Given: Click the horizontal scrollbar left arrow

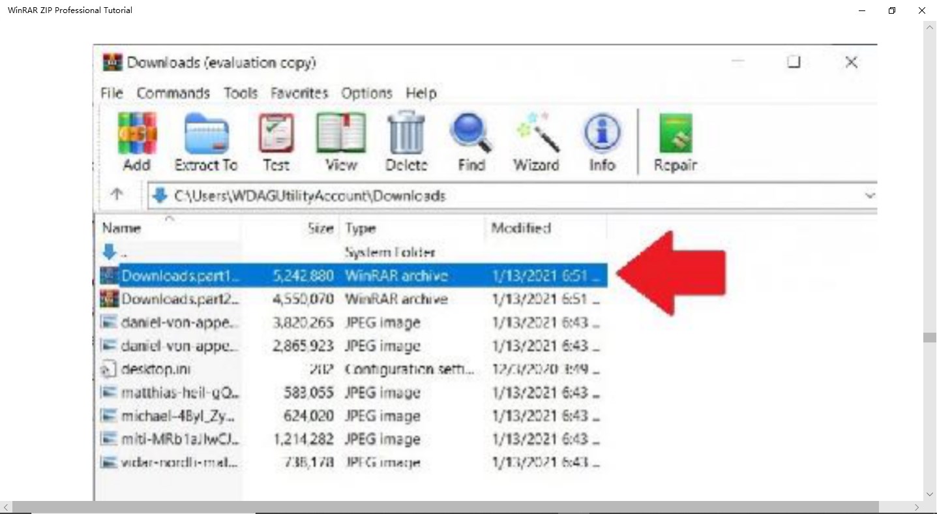Looking at the screenshot, I should (x=6, y=507).
